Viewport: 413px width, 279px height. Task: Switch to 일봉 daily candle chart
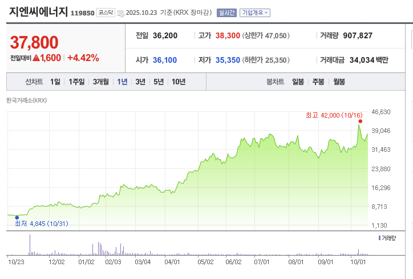[298, 82]
